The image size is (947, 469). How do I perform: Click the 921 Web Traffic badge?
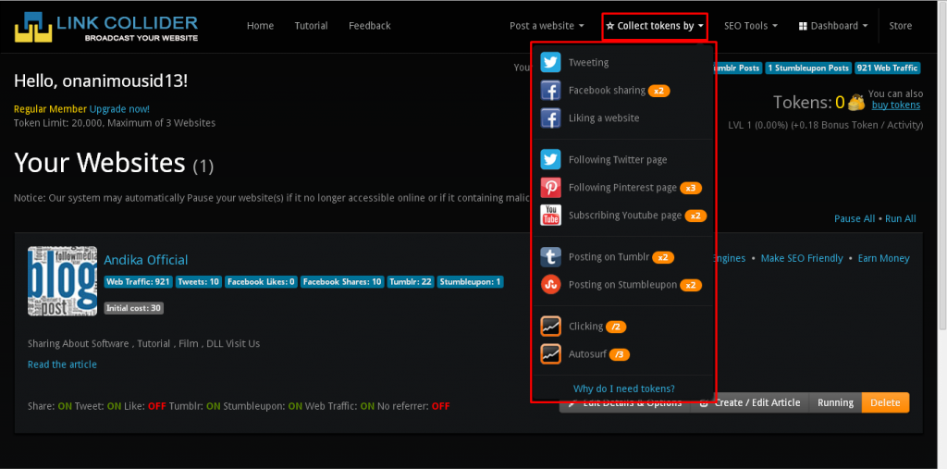click(887, 68)
